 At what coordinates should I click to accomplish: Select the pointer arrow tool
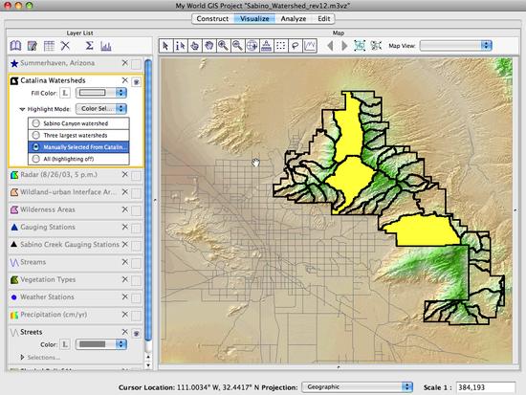tap(165, 46)
